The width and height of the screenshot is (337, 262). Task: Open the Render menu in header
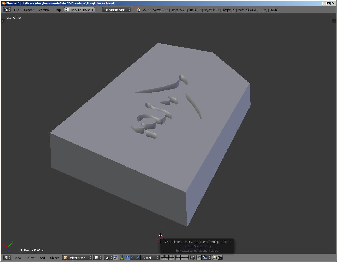[29, 10]
